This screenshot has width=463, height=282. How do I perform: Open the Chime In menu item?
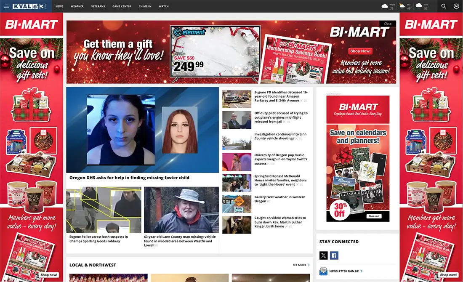click(x=145, y=6)
